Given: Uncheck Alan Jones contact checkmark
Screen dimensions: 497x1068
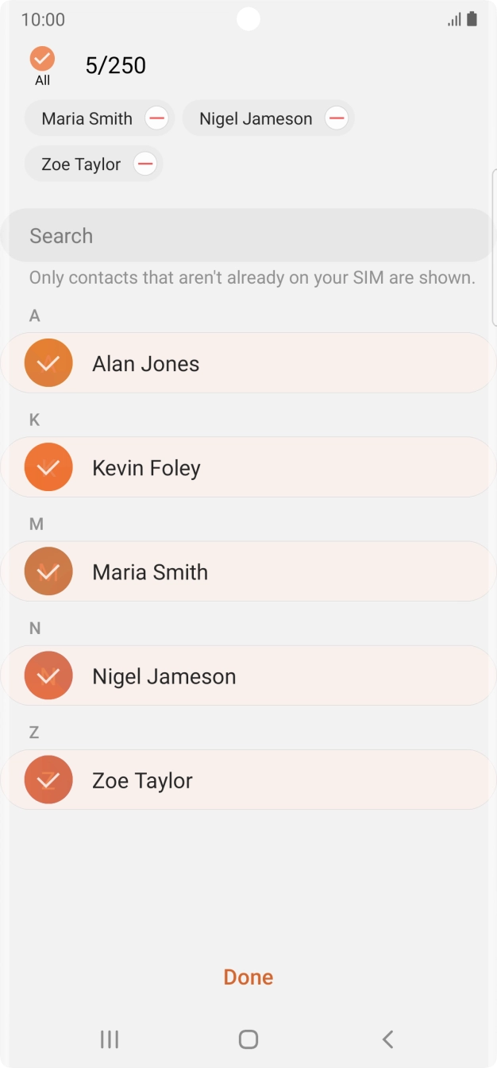Looking at the screenshot, I should click(48, 363).
